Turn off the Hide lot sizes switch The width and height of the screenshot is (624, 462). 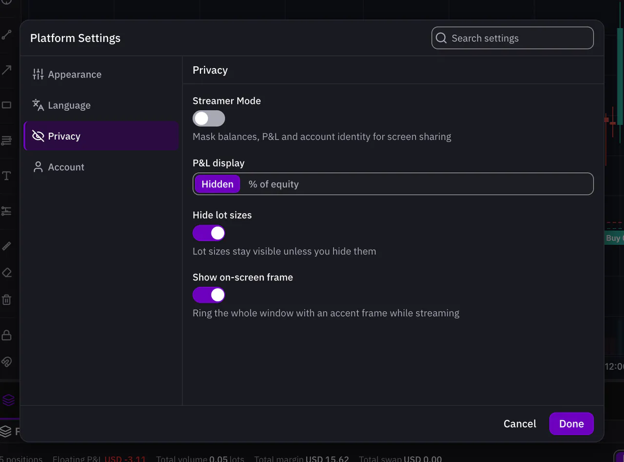tap(209, 233)
